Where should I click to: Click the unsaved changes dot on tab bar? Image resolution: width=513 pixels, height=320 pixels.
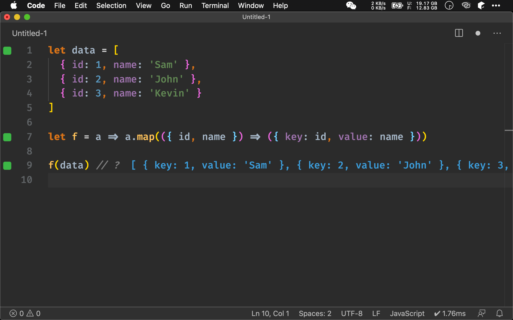tap(478, 33)
